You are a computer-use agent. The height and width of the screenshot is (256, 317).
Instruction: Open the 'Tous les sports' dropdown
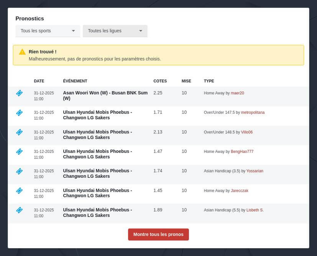(48, 31)
